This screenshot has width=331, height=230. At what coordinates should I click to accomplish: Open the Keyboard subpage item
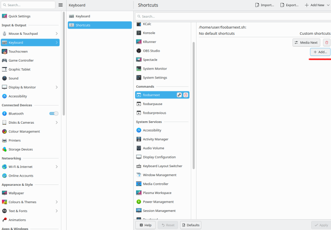click(100, 16)
